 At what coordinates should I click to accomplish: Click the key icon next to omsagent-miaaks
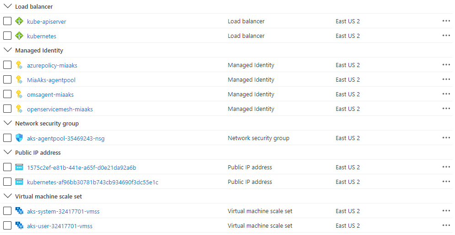click(x=19, y=94)
